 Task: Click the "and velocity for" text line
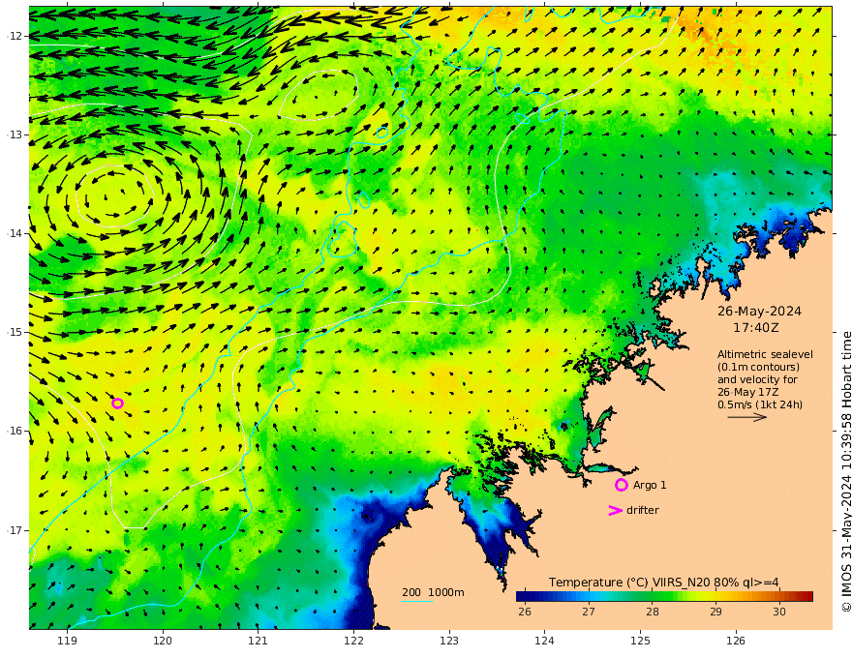click(757, 379)
